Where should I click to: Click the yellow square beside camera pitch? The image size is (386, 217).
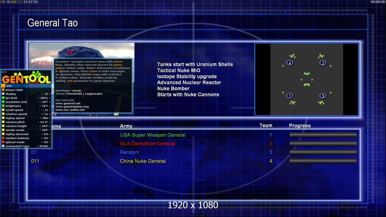pos(3,122)
